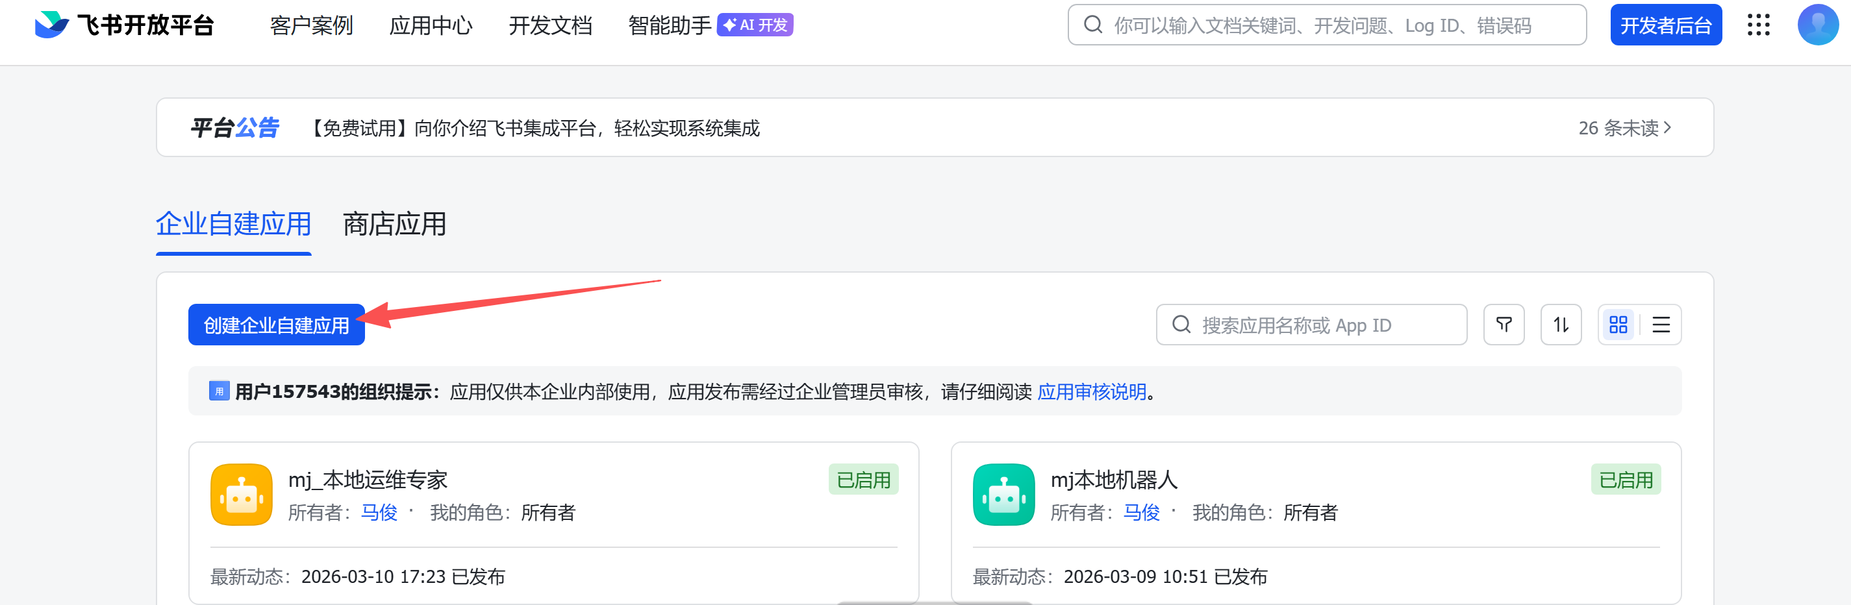This screenshot has width=1851, height=605.
Task: Open the 开发者后台 console
Action: click(x=1666, y=25)
